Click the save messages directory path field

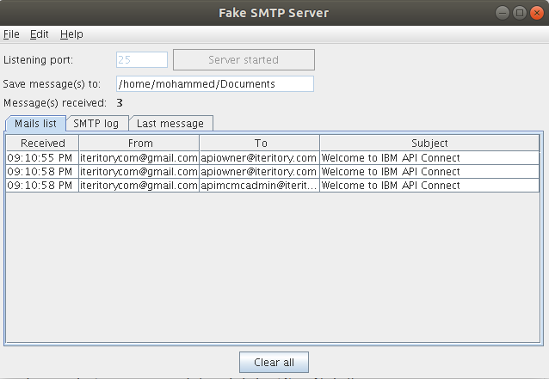(215, 84)
